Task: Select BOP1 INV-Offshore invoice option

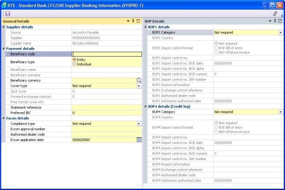Action: [216, 52]
